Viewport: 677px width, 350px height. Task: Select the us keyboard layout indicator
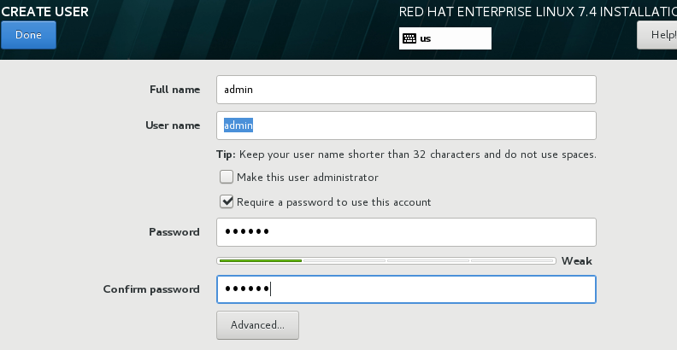(x=445, y=38)
